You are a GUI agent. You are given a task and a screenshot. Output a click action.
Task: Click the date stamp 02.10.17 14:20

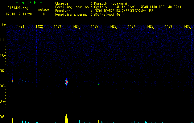[19, 14]
